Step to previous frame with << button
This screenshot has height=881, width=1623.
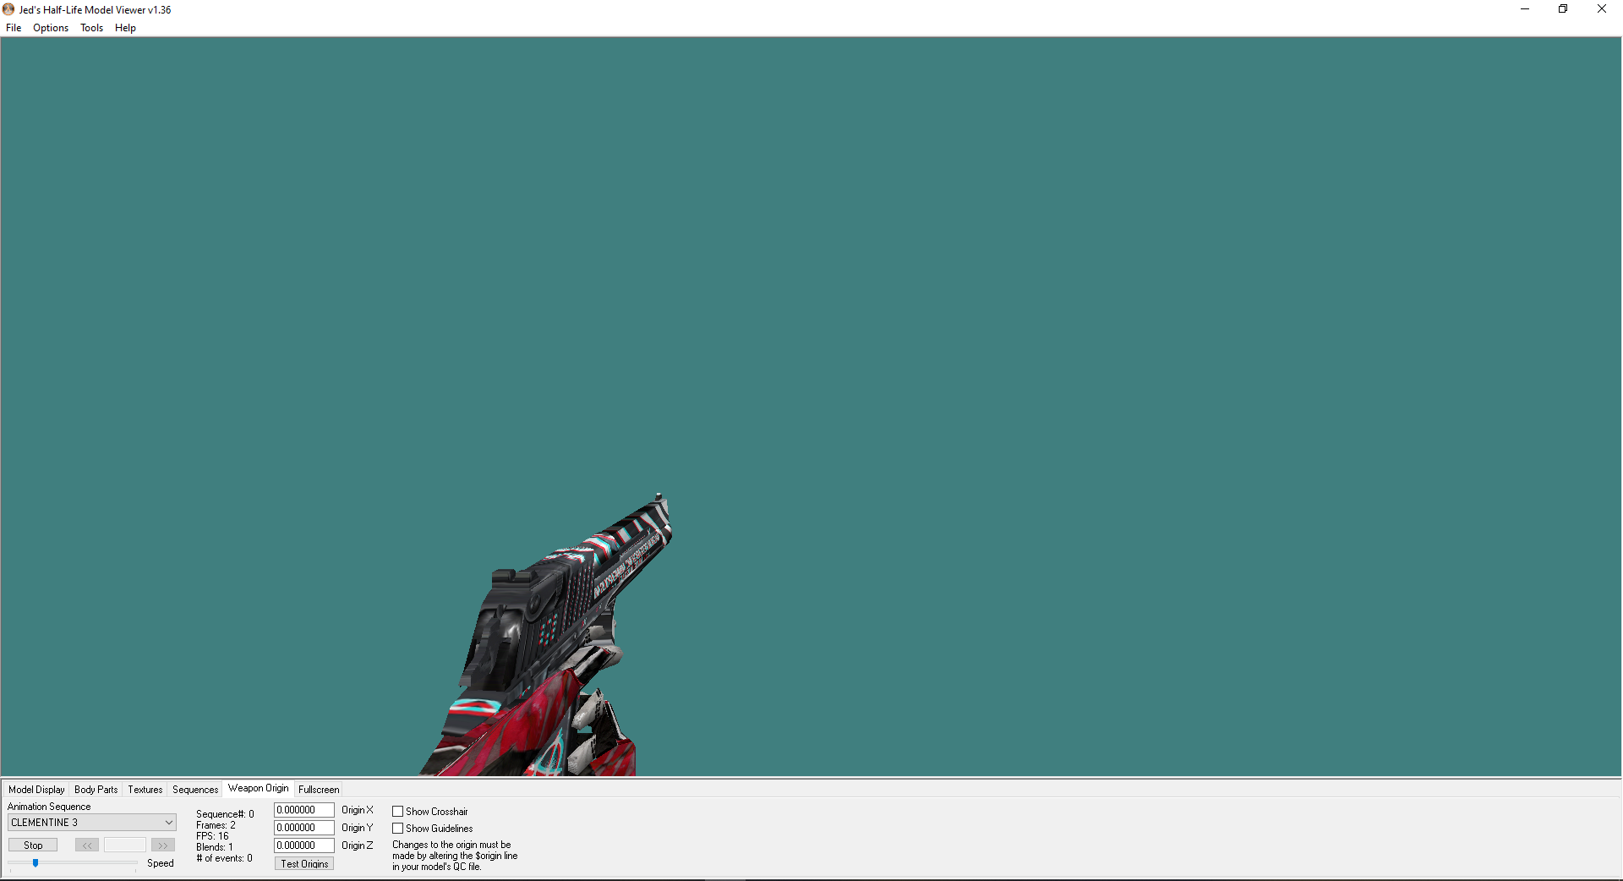tap(87, 845)
